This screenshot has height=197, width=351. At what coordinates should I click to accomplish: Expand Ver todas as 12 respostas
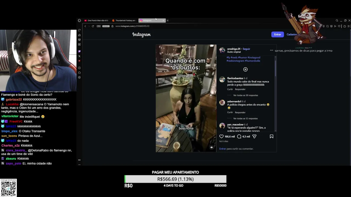(245, 118)
